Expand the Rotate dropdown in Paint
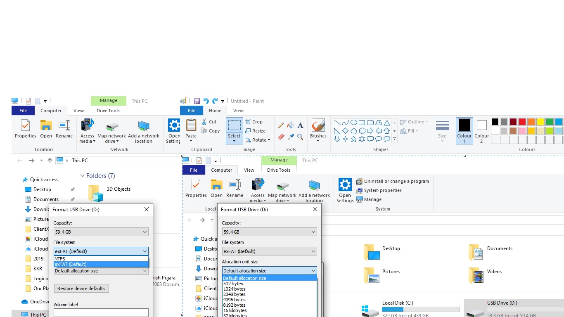 258,140
